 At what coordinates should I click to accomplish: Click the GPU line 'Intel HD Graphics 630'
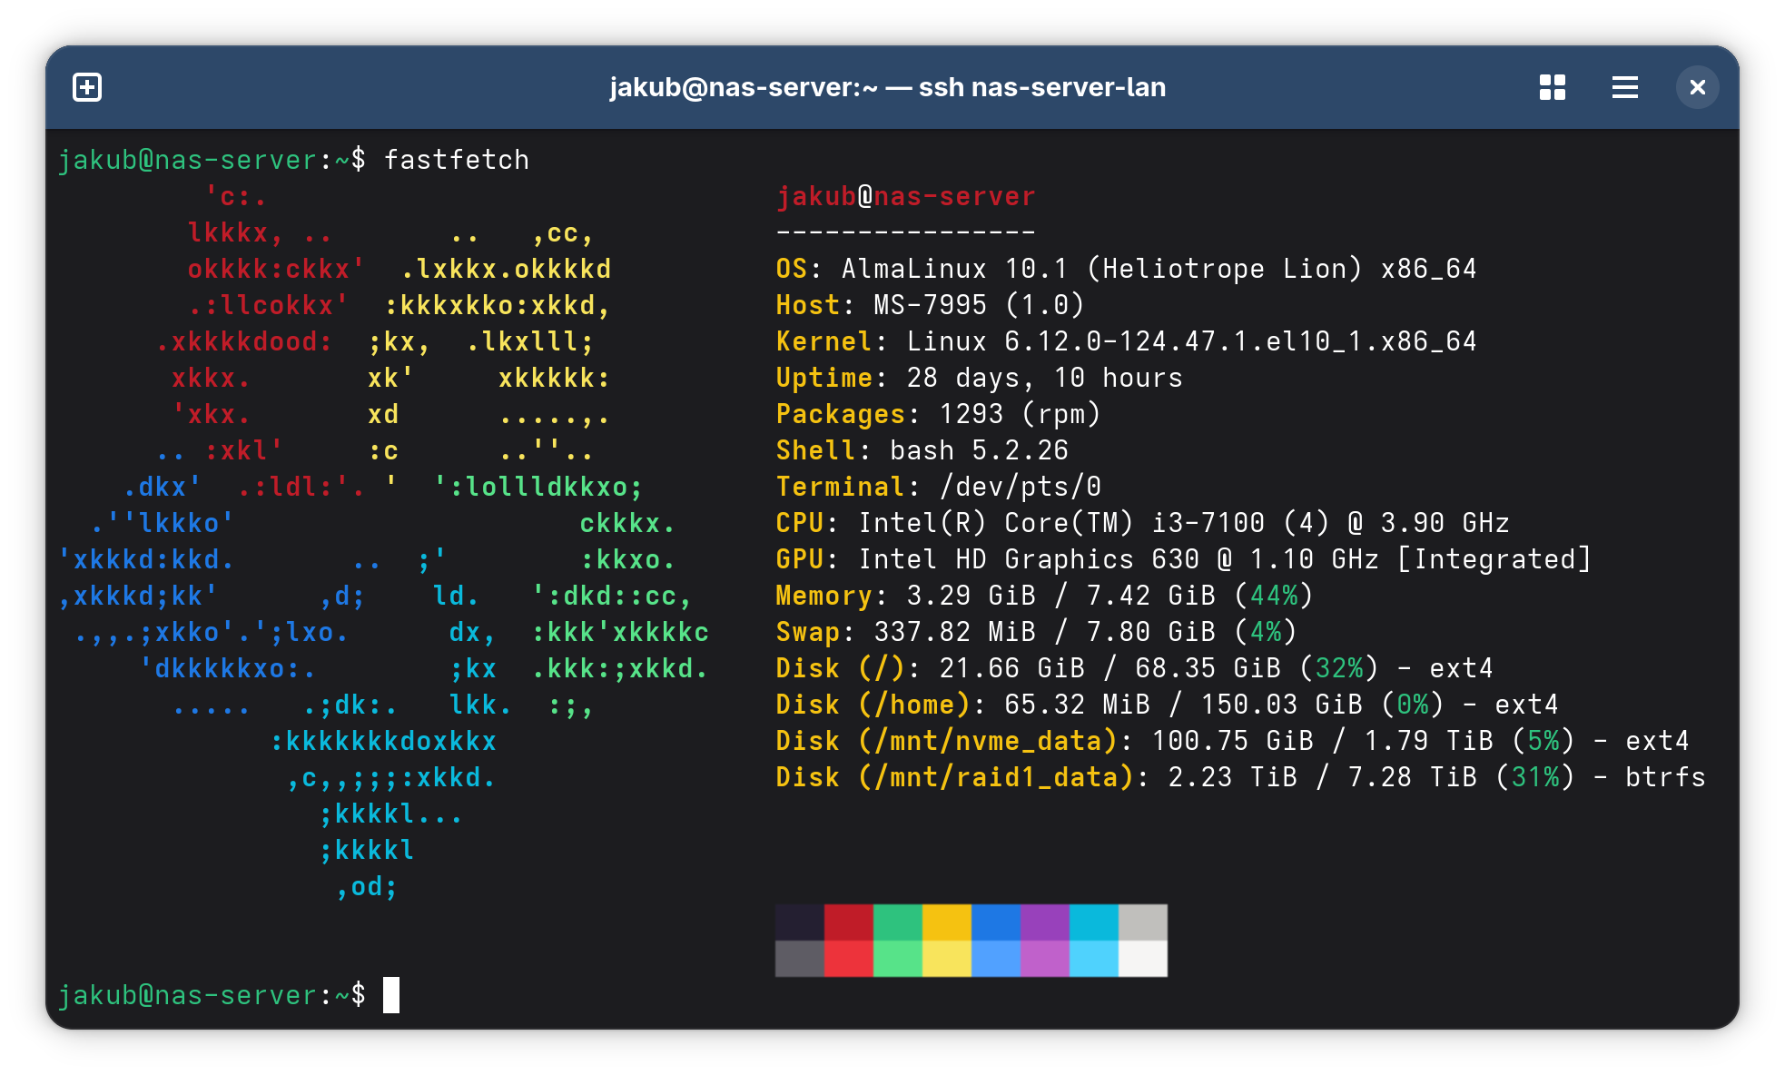pyautogui.click(x=1029, y=559)
